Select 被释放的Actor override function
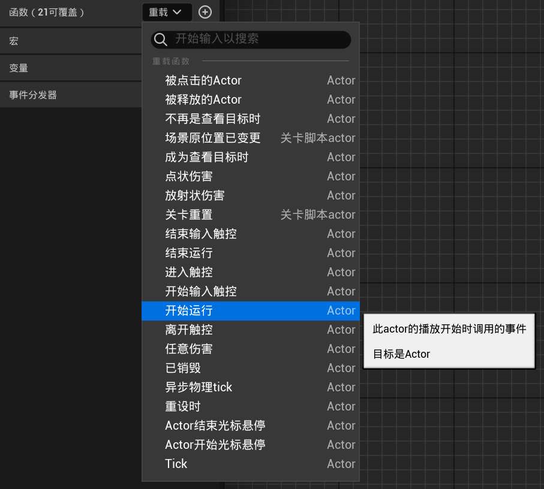This screenshot has width=544, height=489. 203,99
